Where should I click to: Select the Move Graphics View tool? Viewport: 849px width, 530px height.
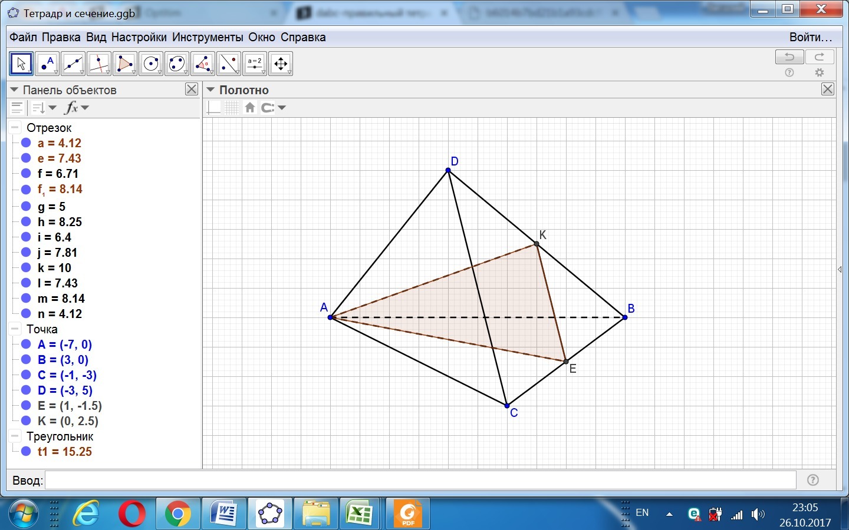281,64
